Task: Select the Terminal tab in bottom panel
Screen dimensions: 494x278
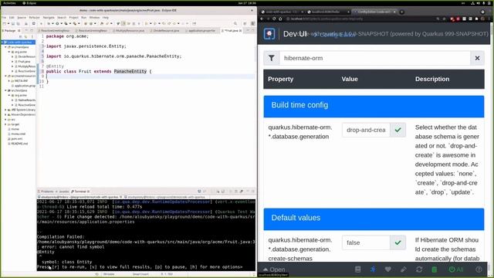Action: click(80, 192)
